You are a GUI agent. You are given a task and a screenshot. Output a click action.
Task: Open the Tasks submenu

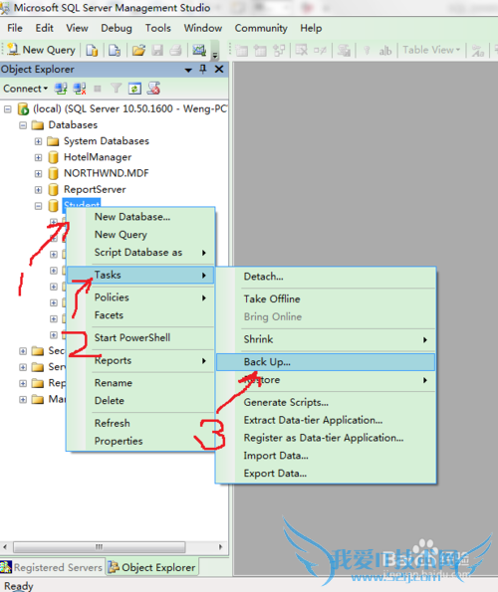tap(140, 275)
